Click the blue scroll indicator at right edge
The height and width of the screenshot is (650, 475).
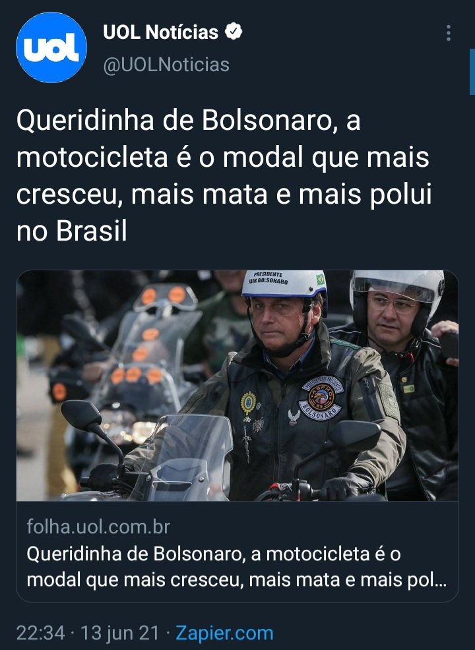pyautogui.click(x=472, y=72)
